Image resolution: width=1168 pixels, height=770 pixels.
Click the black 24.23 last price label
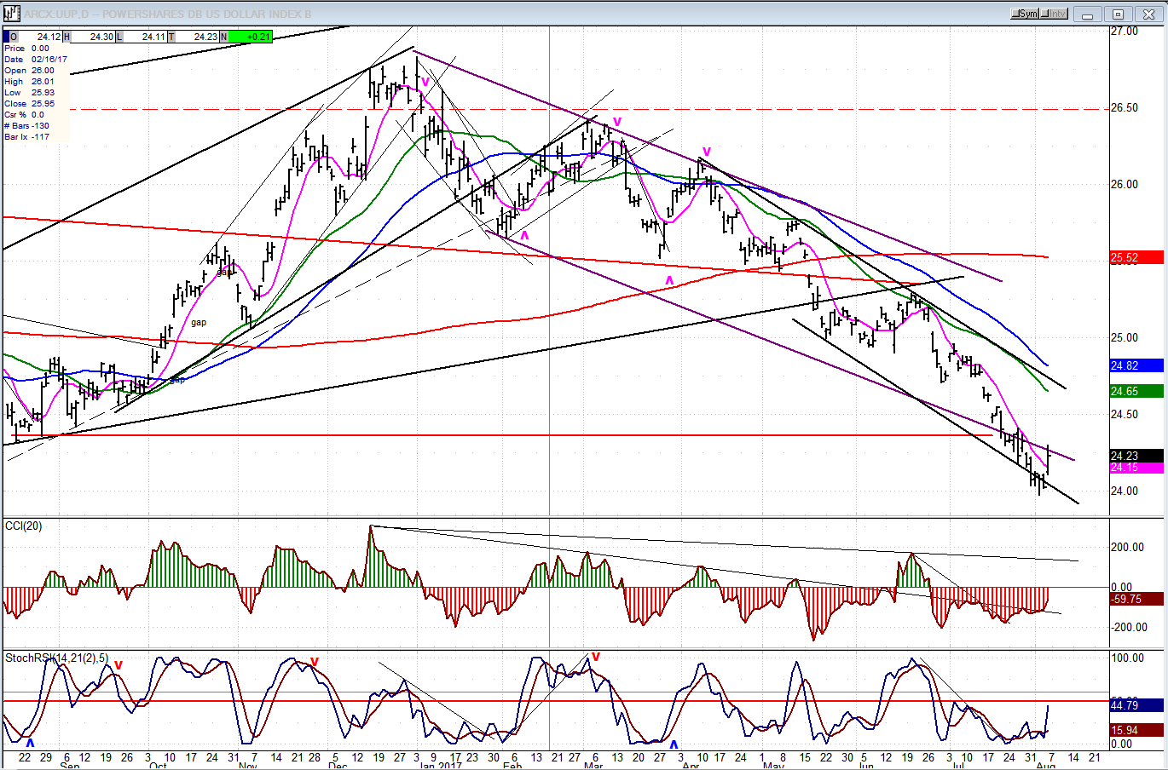point(1136,456)
